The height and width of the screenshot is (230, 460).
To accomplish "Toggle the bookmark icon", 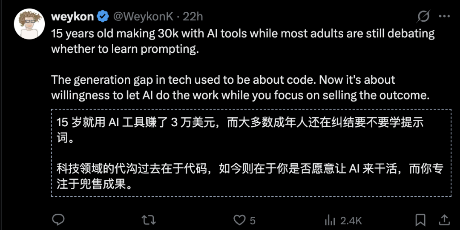I will (420, 220).
